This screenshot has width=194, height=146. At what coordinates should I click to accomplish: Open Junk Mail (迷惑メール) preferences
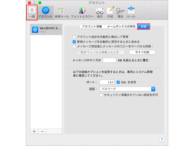pos(62,12)
